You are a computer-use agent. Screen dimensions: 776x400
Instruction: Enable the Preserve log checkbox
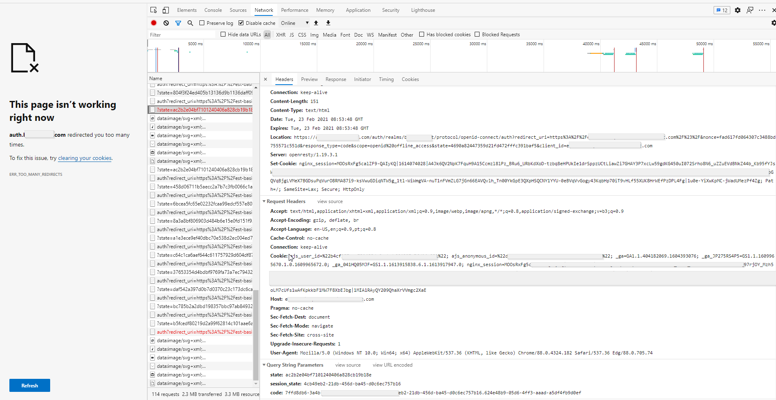pos(201,23)
